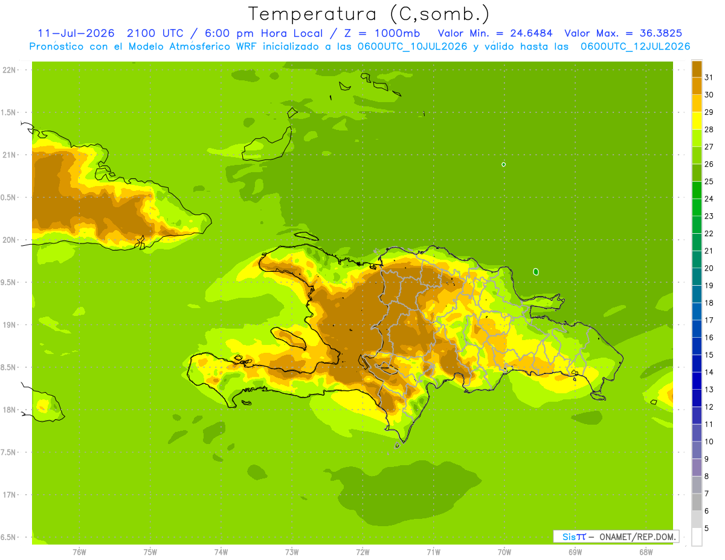Image resolution: width=725 pixels, height=560 pixels.
Task: Click the color scale label '15'
Action: click(709, 355)
